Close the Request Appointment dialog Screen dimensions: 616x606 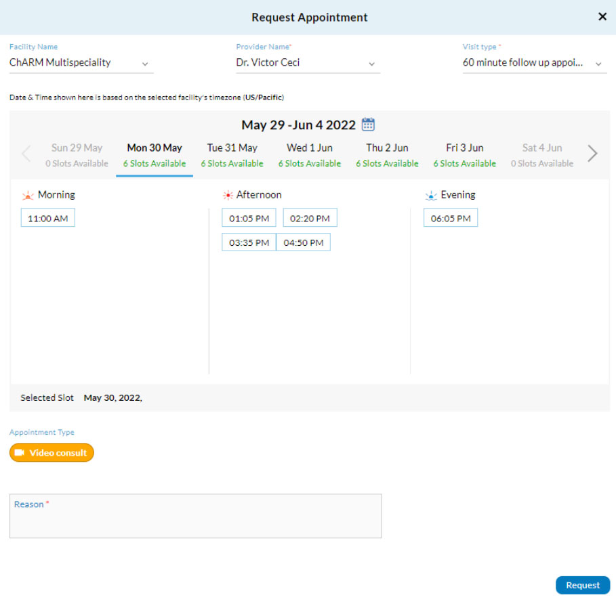click(x=602, y=17)
